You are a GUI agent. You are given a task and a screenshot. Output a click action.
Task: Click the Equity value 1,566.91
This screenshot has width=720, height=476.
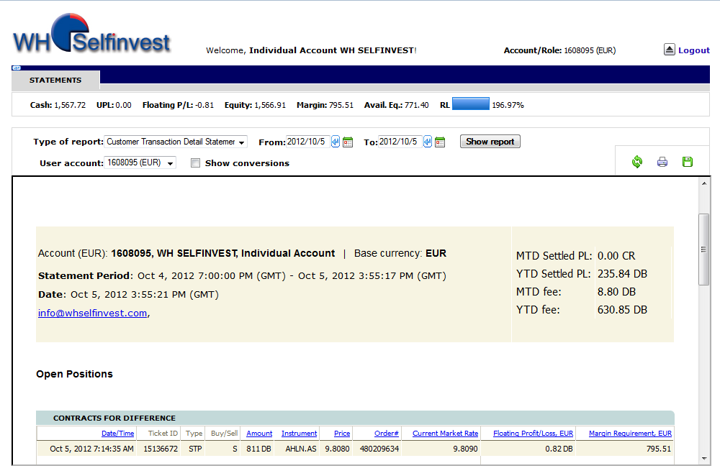coord(270,105)
